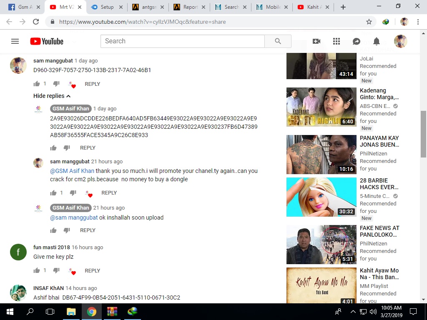Click the page vertical scrollbar thumb
427x320 pixels.
[423, 134]
